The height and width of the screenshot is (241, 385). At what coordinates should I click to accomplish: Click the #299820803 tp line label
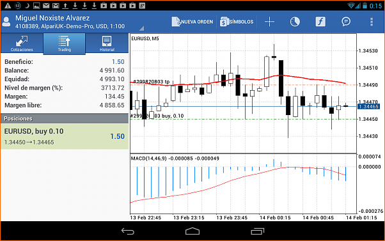coord(151,82)
